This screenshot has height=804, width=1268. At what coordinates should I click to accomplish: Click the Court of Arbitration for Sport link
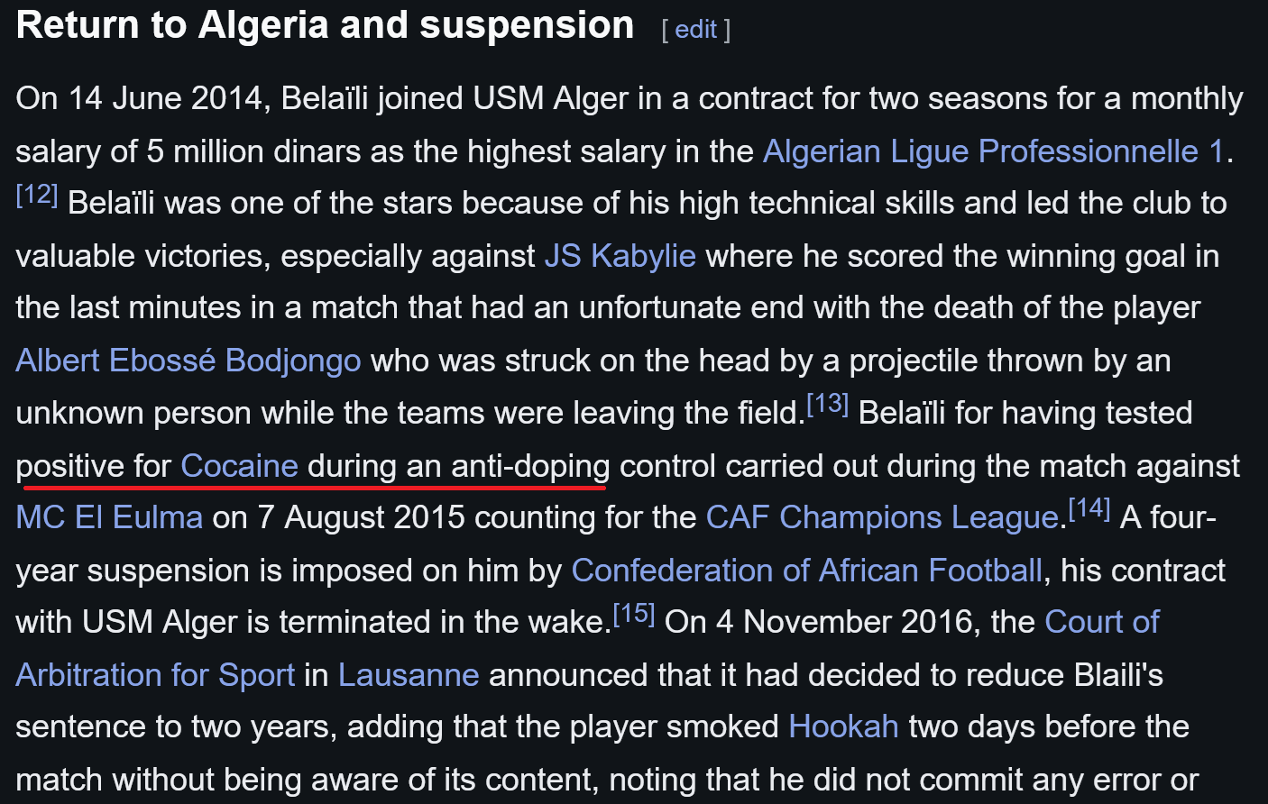tap(1102, 622)
